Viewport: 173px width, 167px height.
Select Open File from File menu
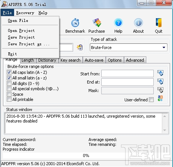(30, 20)
